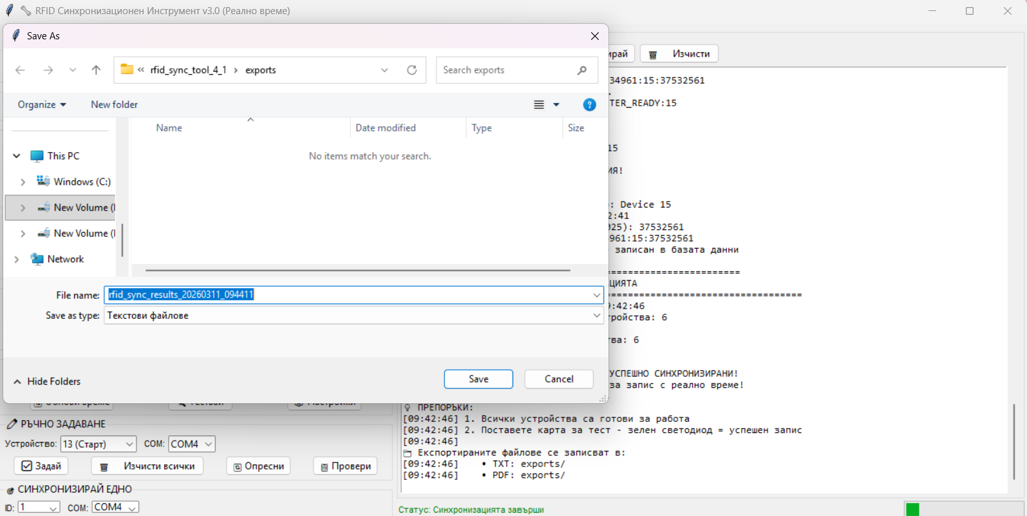Click the Изчисти button with trash icon

(x=679, y=54)
